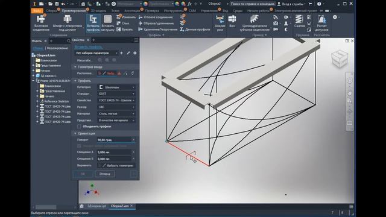The image size is (386, 217).
Task: Click the Offset A (Смещение А) field
Action: coord(115,153)
